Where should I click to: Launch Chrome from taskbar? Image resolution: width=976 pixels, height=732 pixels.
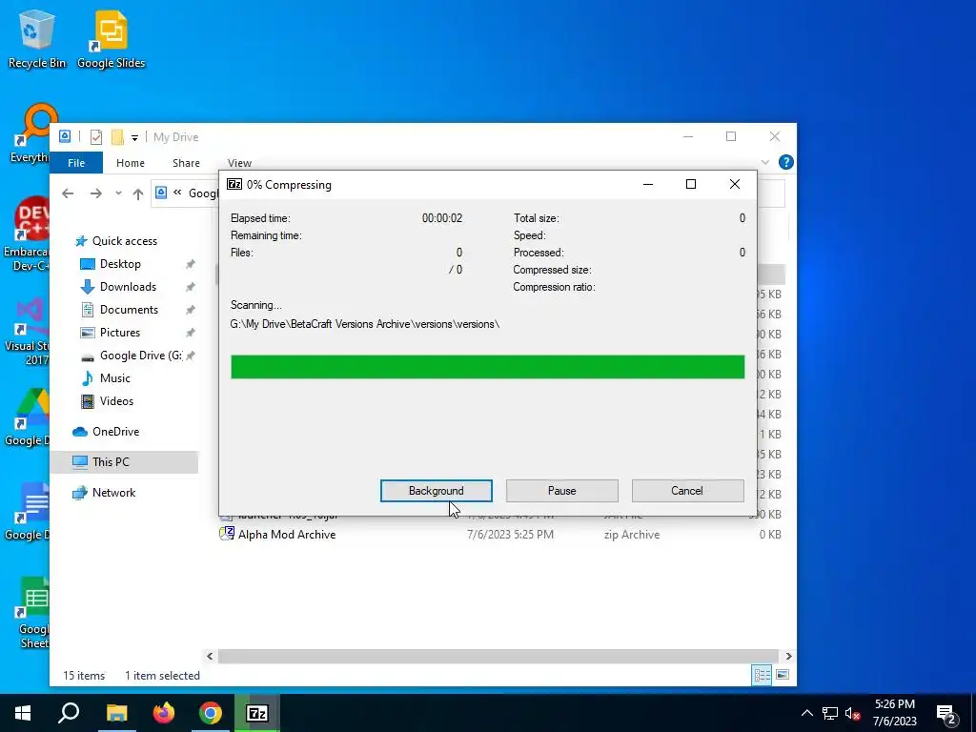[211, 713]
